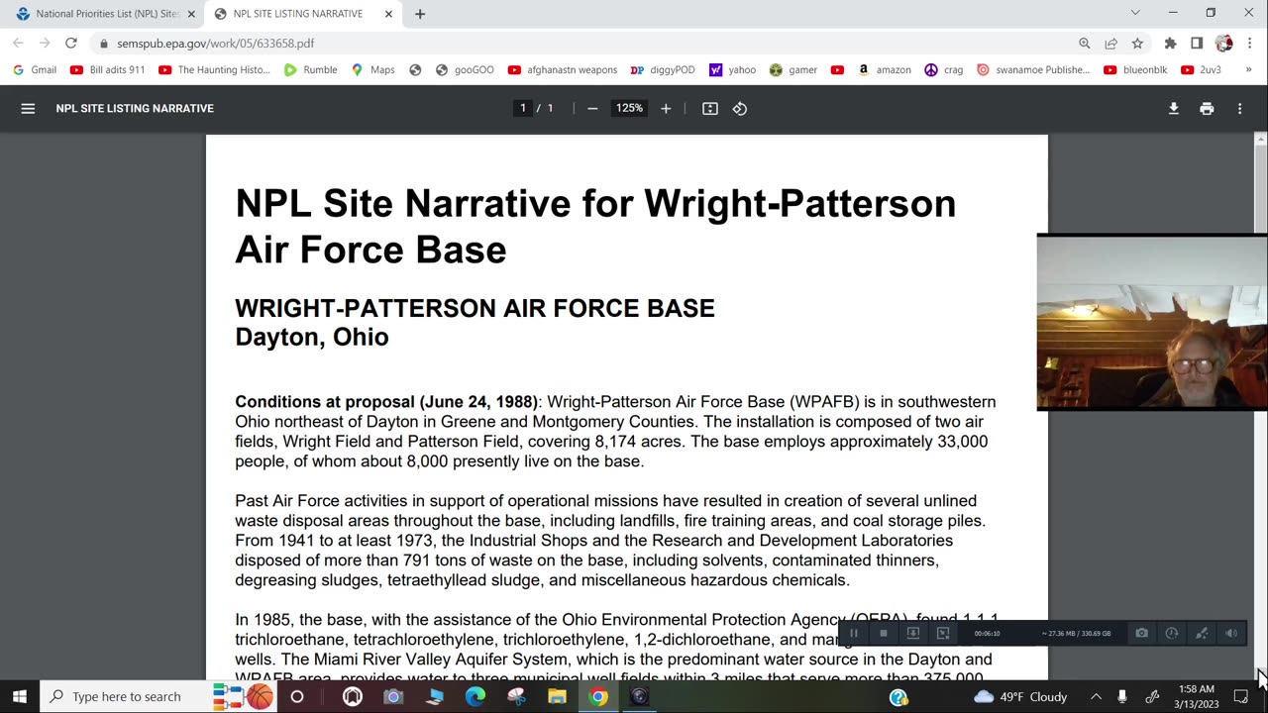1268x713 pixels.
Task: Stop the screen recording
Action: coord(884,633)
